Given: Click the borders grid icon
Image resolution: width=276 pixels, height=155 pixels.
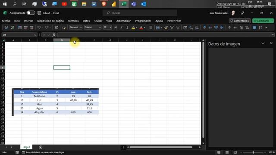Looking at the screenshot, I should 158,28.
